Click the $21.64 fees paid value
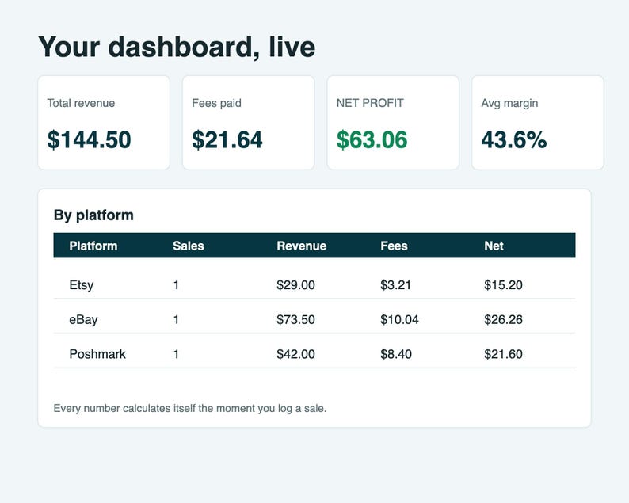629x503 pixels. pyautogui.click(x=227, y=139)
